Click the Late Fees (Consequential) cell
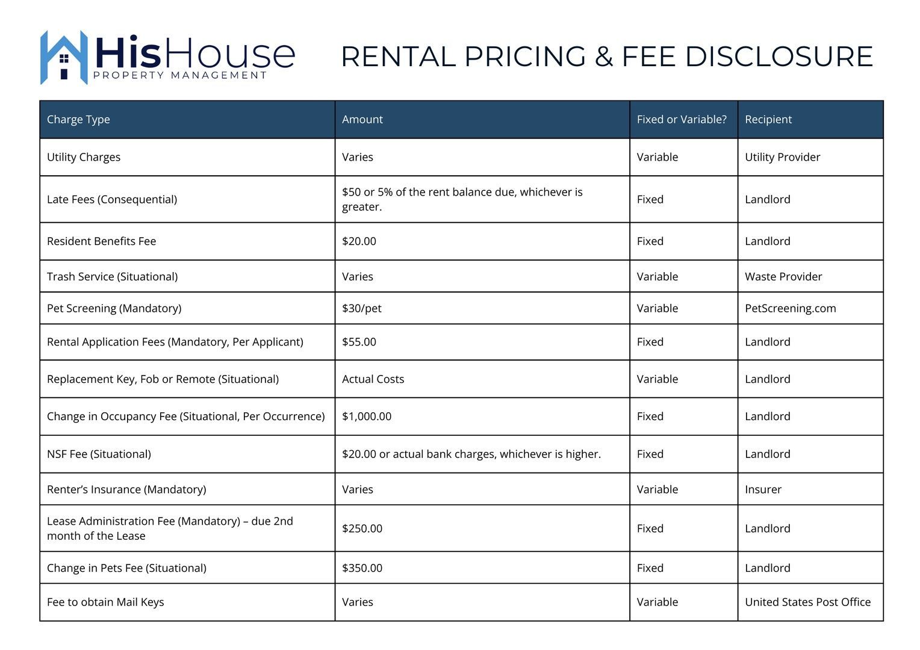The height and width of the screenshot is (650, 920). (x=112, y=199)
